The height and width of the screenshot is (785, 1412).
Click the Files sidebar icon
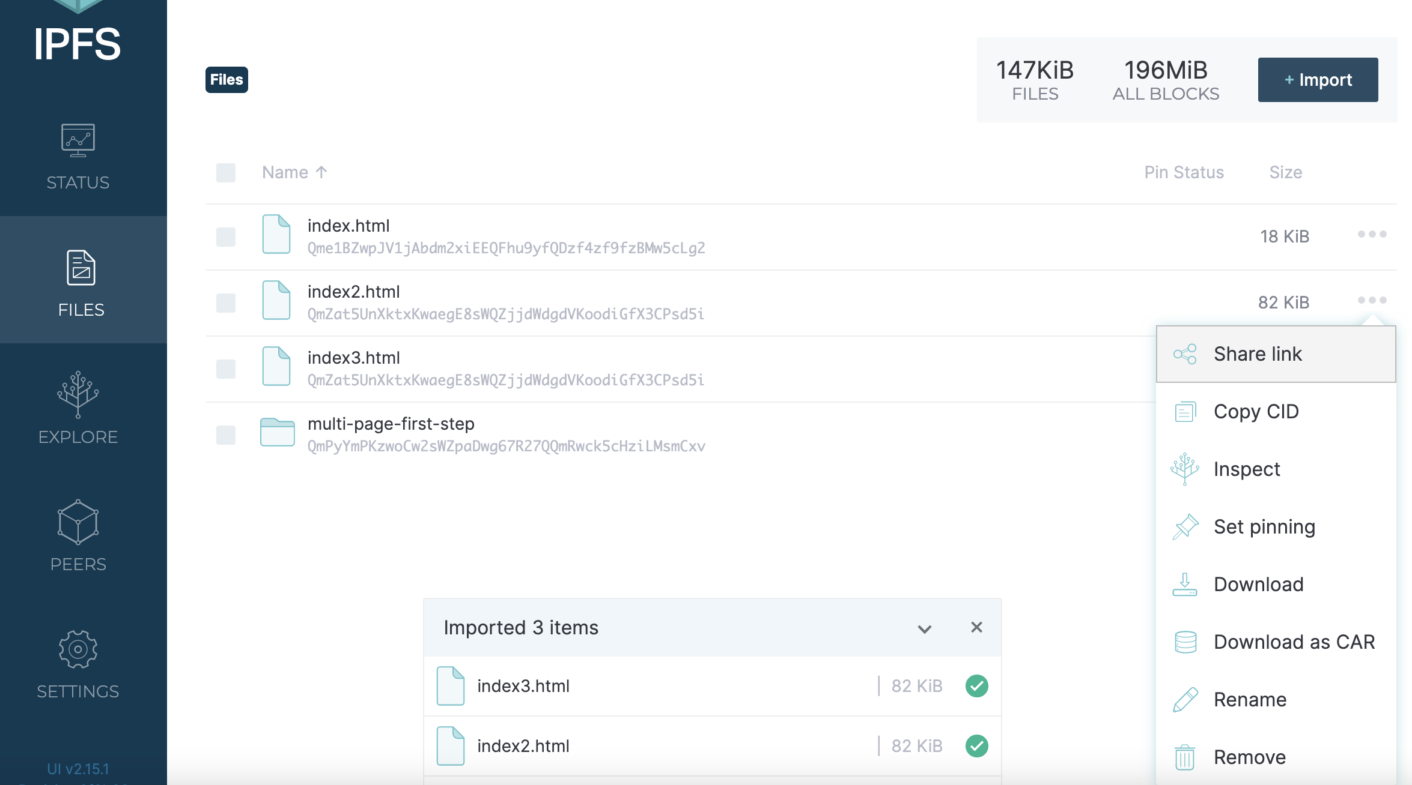click(81, 268)
